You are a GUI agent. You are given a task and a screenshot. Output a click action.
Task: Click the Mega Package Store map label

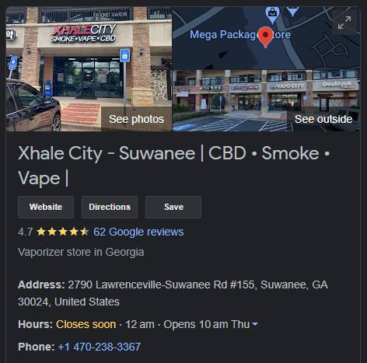point(240,34)
